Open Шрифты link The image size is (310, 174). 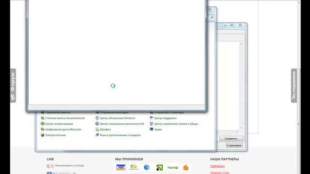pyautogui.click(x=105, y=130)
